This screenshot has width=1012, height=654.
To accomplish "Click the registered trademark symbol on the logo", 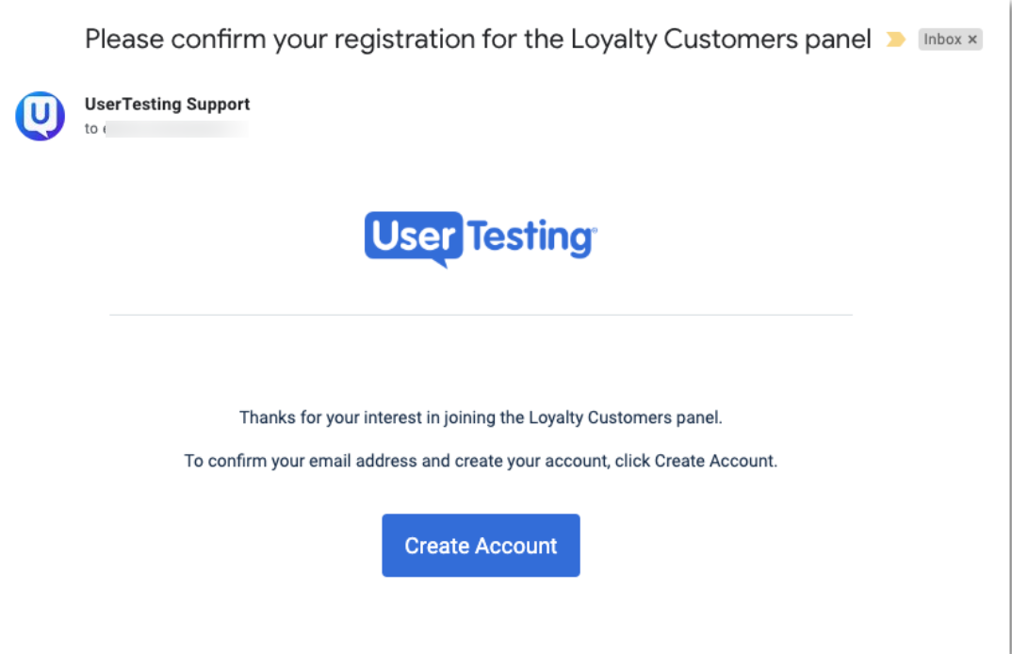I will [595, 228].
